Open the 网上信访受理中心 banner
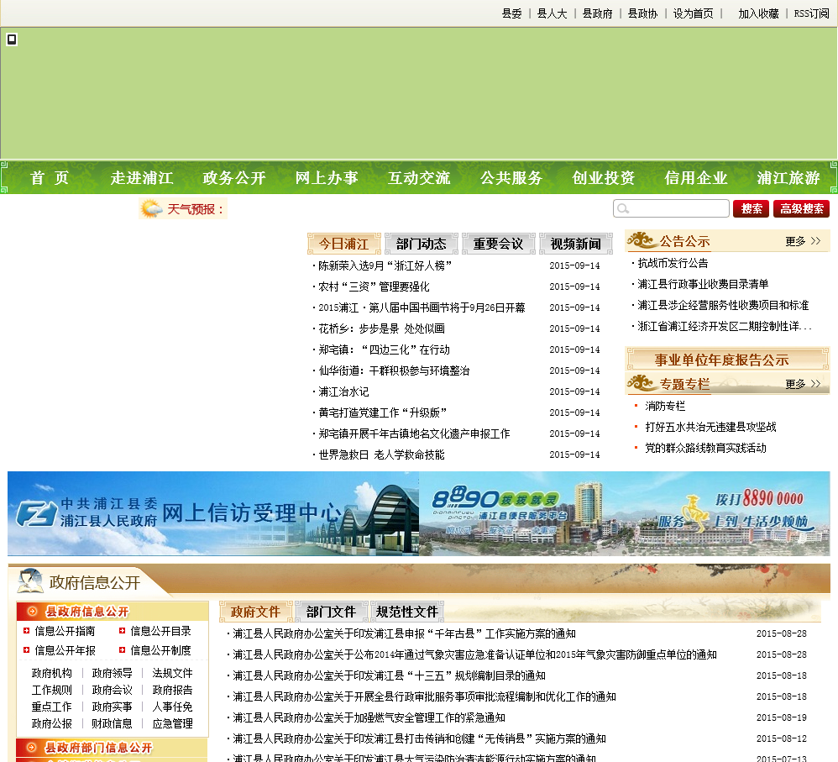Image resolution: width=838 pixels, height=762 pixels. pyautogui.click(x=213, y=513)
